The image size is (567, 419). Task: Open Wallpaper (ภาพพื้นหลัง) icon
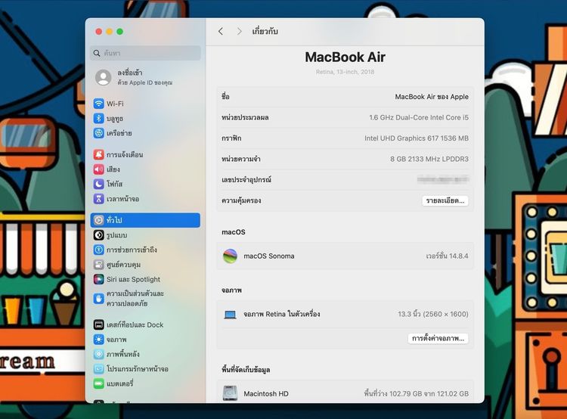[x=99, y=354]
